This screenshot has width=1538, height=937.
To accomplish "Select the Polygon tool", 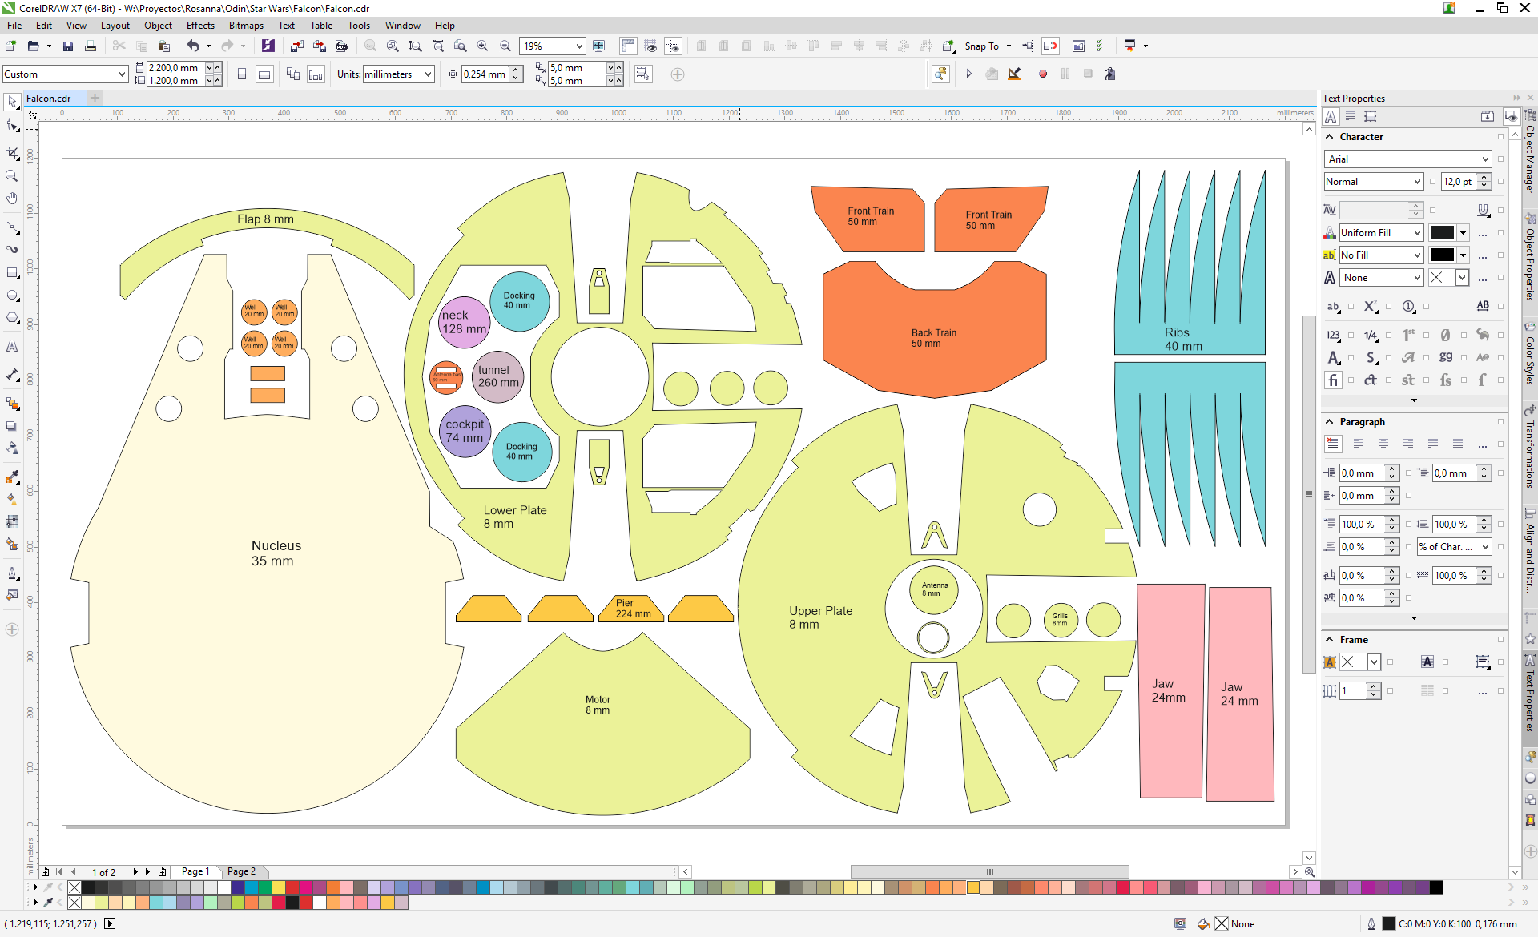I will pyautogui.click(x=12, y=318).
